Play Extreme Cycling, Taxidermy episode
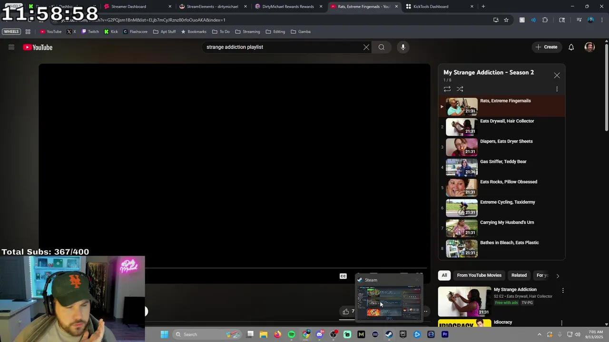This screenshot has width=609, height=342. coord(501,208)
